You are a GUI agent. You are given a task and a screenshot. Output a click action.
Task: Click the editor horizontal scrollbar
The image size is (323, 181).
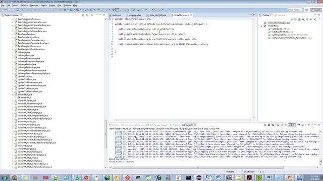pyautogui.click(x=183, y=120)
